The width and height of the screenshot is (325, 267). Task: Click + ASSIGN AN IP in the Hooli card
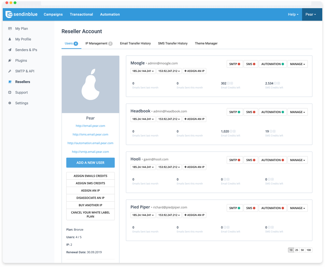tap(195, 167)
